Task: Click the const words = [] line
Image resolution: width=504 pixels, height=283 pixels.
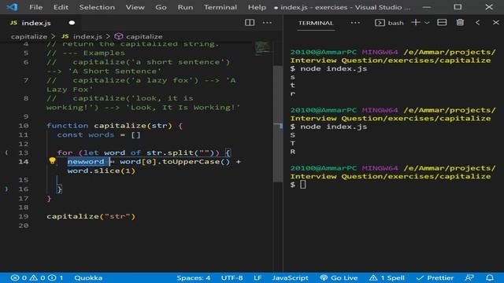Action: [x=98, y=134]
